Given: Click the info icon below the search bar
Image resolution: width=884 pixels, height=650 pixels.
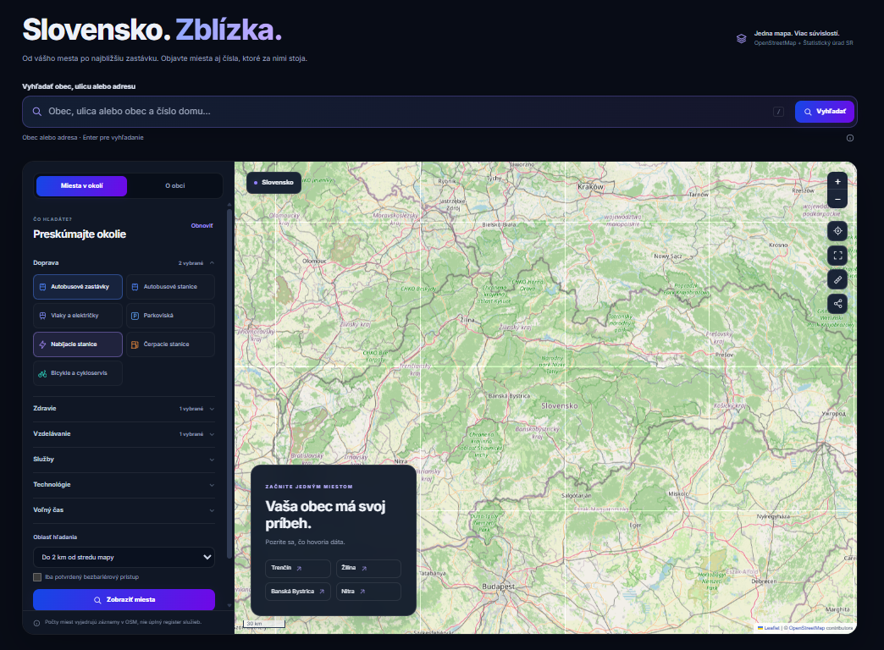Looking at the screenshot, I should click(x=849, y=138).
